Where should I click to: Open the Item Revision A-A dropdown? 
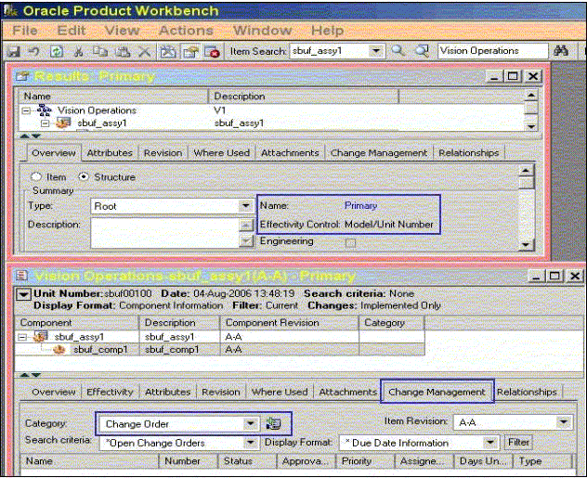[564, 422]
